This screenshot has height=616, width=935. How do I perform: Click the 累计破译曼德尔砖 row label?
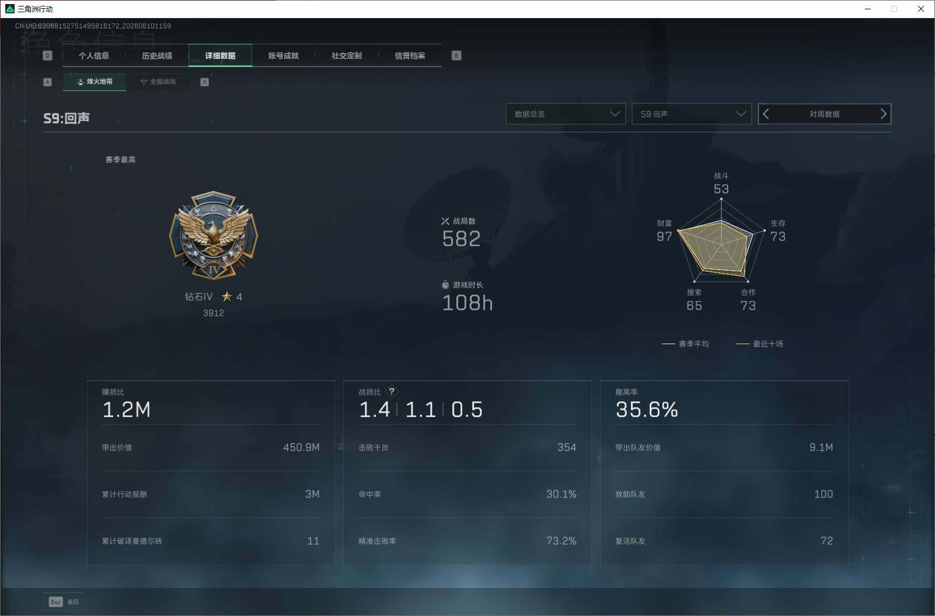(x=132, y=541)
